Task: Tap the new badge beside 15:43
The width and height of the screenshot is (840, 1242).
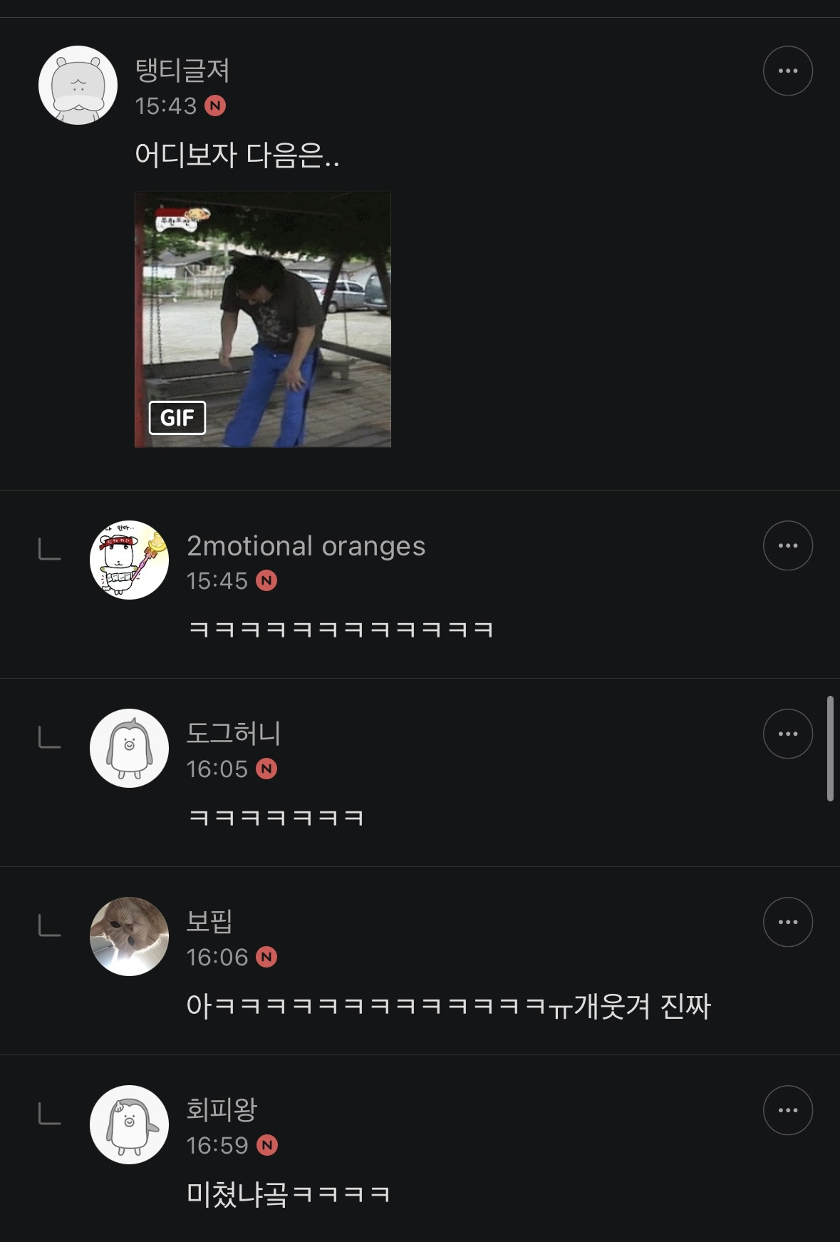Action: point(215,106)
